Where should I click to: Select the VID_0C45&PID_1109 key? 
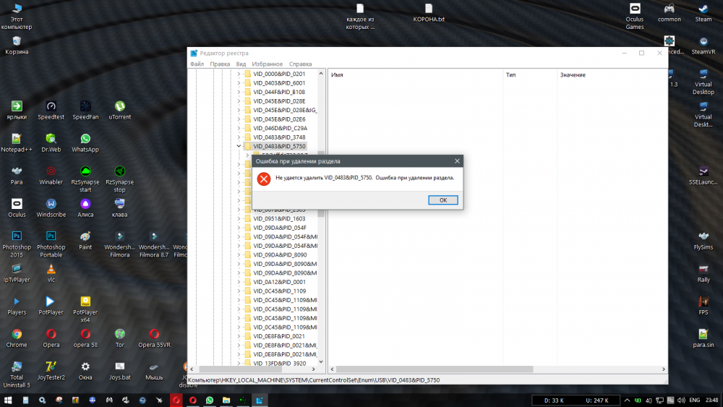(279, 291)
